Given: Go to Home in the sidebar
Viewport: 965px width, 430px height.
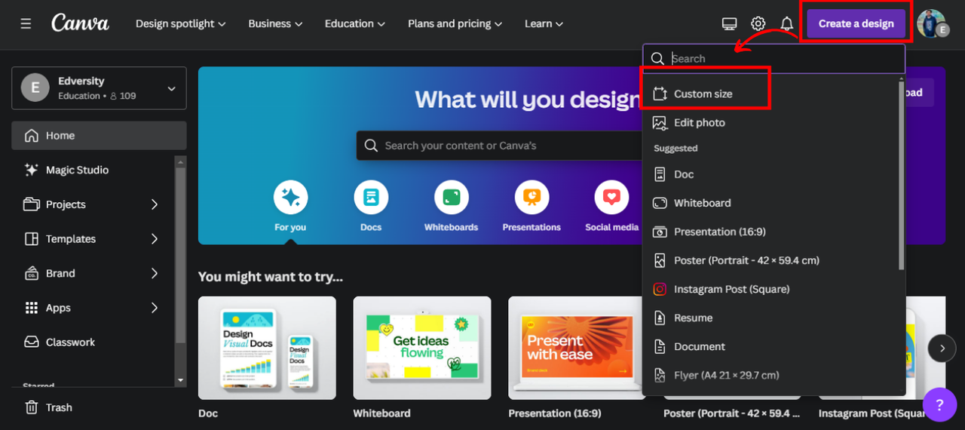Looking at the screenshot, I should coord(99,136).
